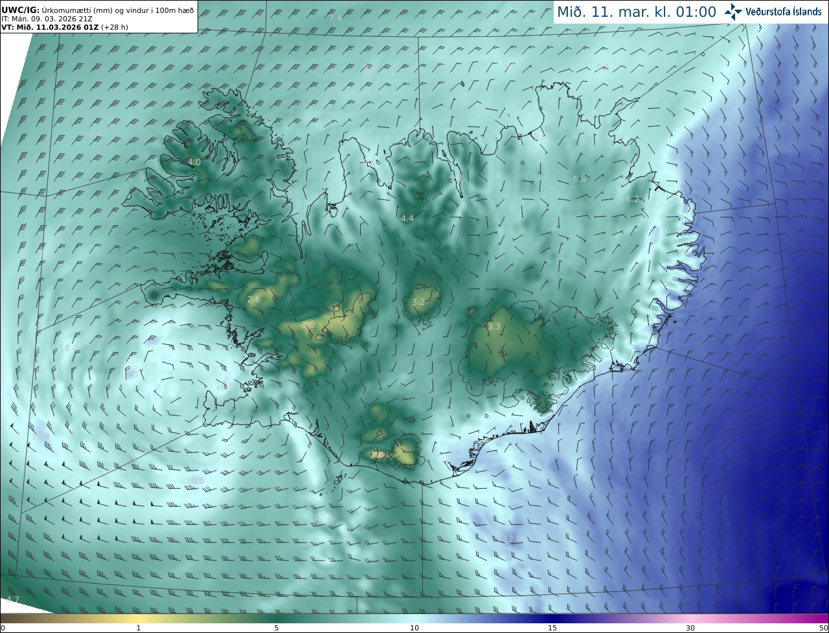Click the 'Veðurstofa Íslands' name text

[783, 12]
